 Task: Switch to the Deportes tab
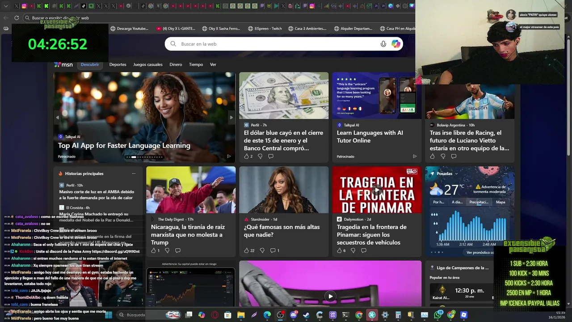[118, 64]
